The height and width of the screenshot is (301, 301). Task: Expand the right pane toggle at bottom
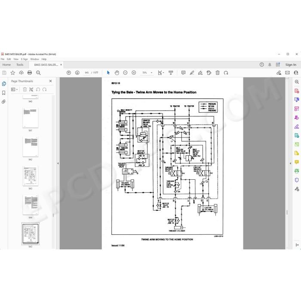coord(297,245)
